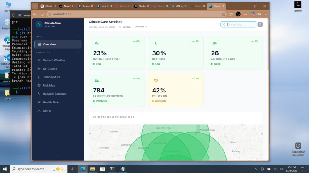Click the search submit button beside city field
The height and width of the screenshot is (173, 309).
point(260,24)
